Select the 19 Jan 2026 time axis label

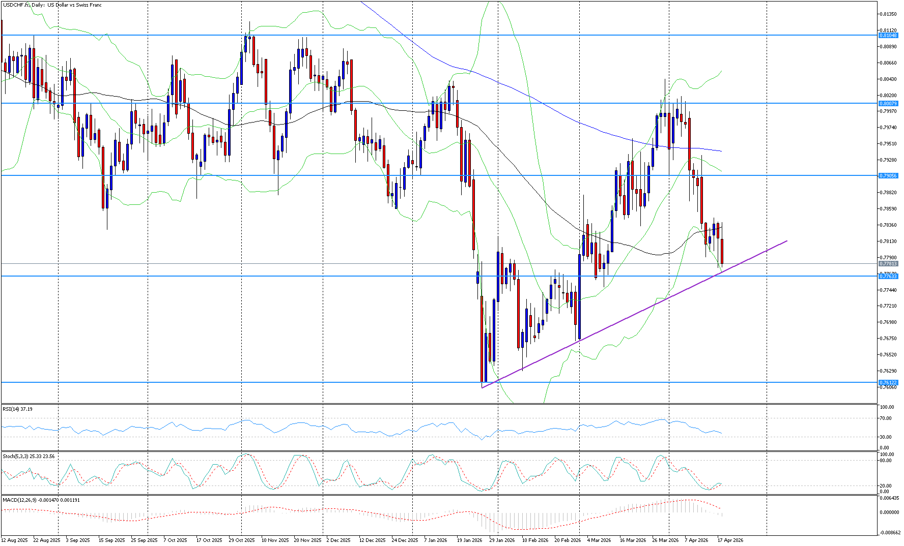[x=469, y=540]
